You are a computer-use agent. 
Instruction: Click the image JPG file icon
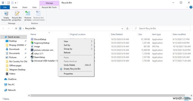coord(32,47)
